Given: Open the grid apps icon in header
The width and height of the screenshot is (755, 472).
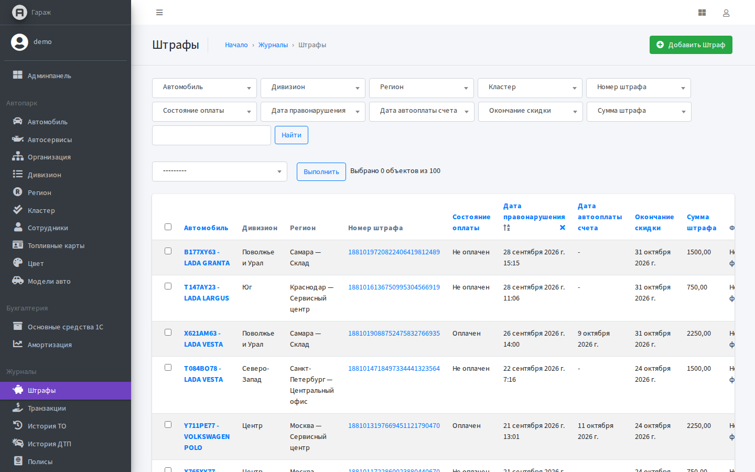Looking at the screenshot, I should [702, 13].
